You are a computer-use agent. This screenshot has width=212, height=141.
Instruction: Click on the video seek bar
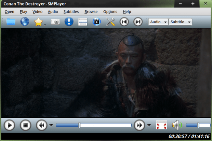coord(94,125)
